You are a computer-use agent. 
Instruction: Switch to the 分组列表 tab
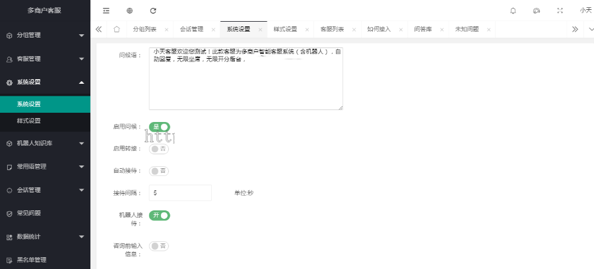[145, 29]
